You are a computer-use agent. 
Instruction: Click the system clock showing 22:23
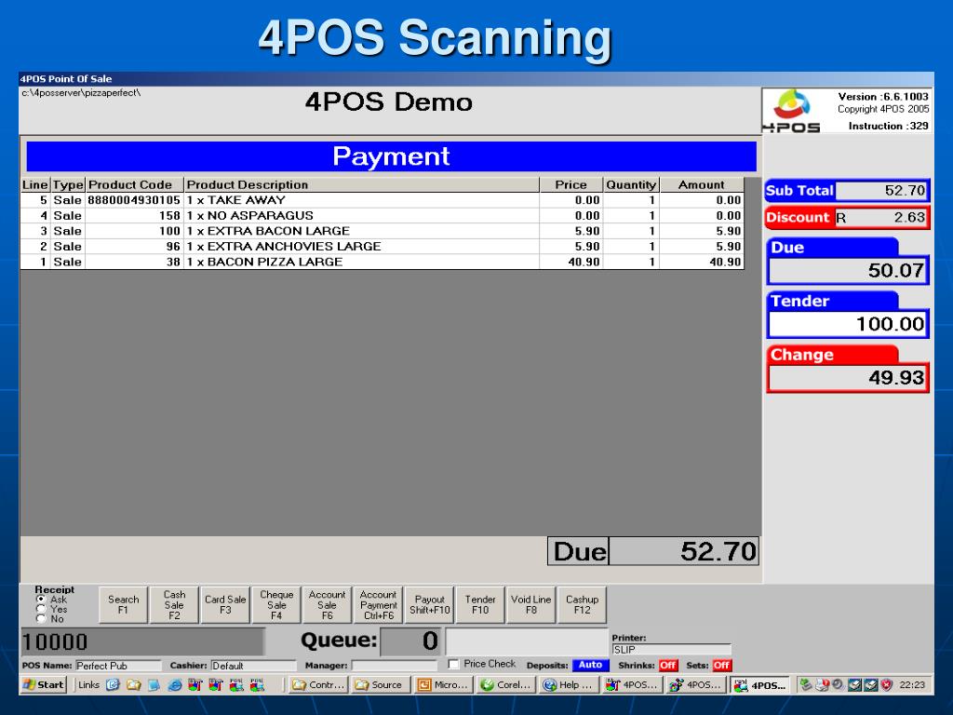pyautogui.click(x=912, y=685)
